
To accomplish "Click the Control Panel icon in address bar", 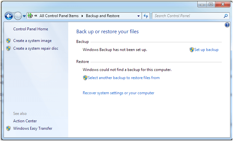I will click(x=30, y=16).
